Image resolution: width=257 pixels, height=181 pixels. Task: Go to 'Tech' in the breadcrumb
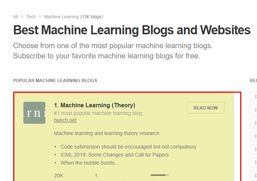point(31,17)
